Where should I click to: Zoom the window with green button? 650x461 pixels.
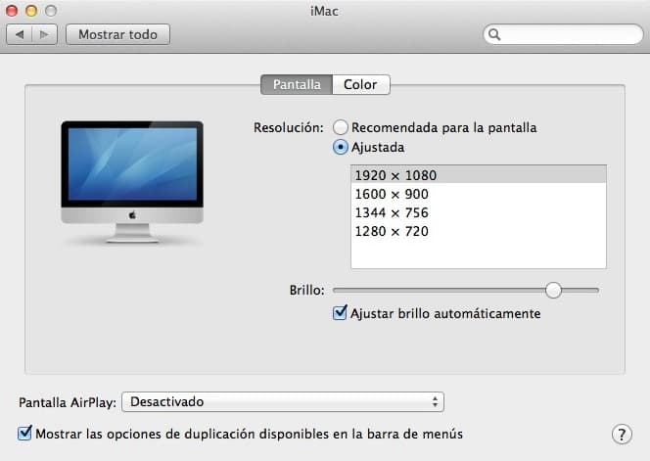[x=49, y=10]
